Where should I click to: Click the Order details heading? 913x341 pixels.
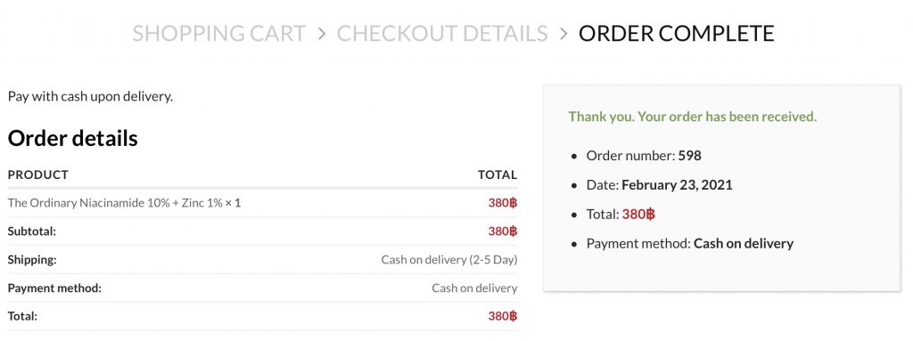point(73,139)
